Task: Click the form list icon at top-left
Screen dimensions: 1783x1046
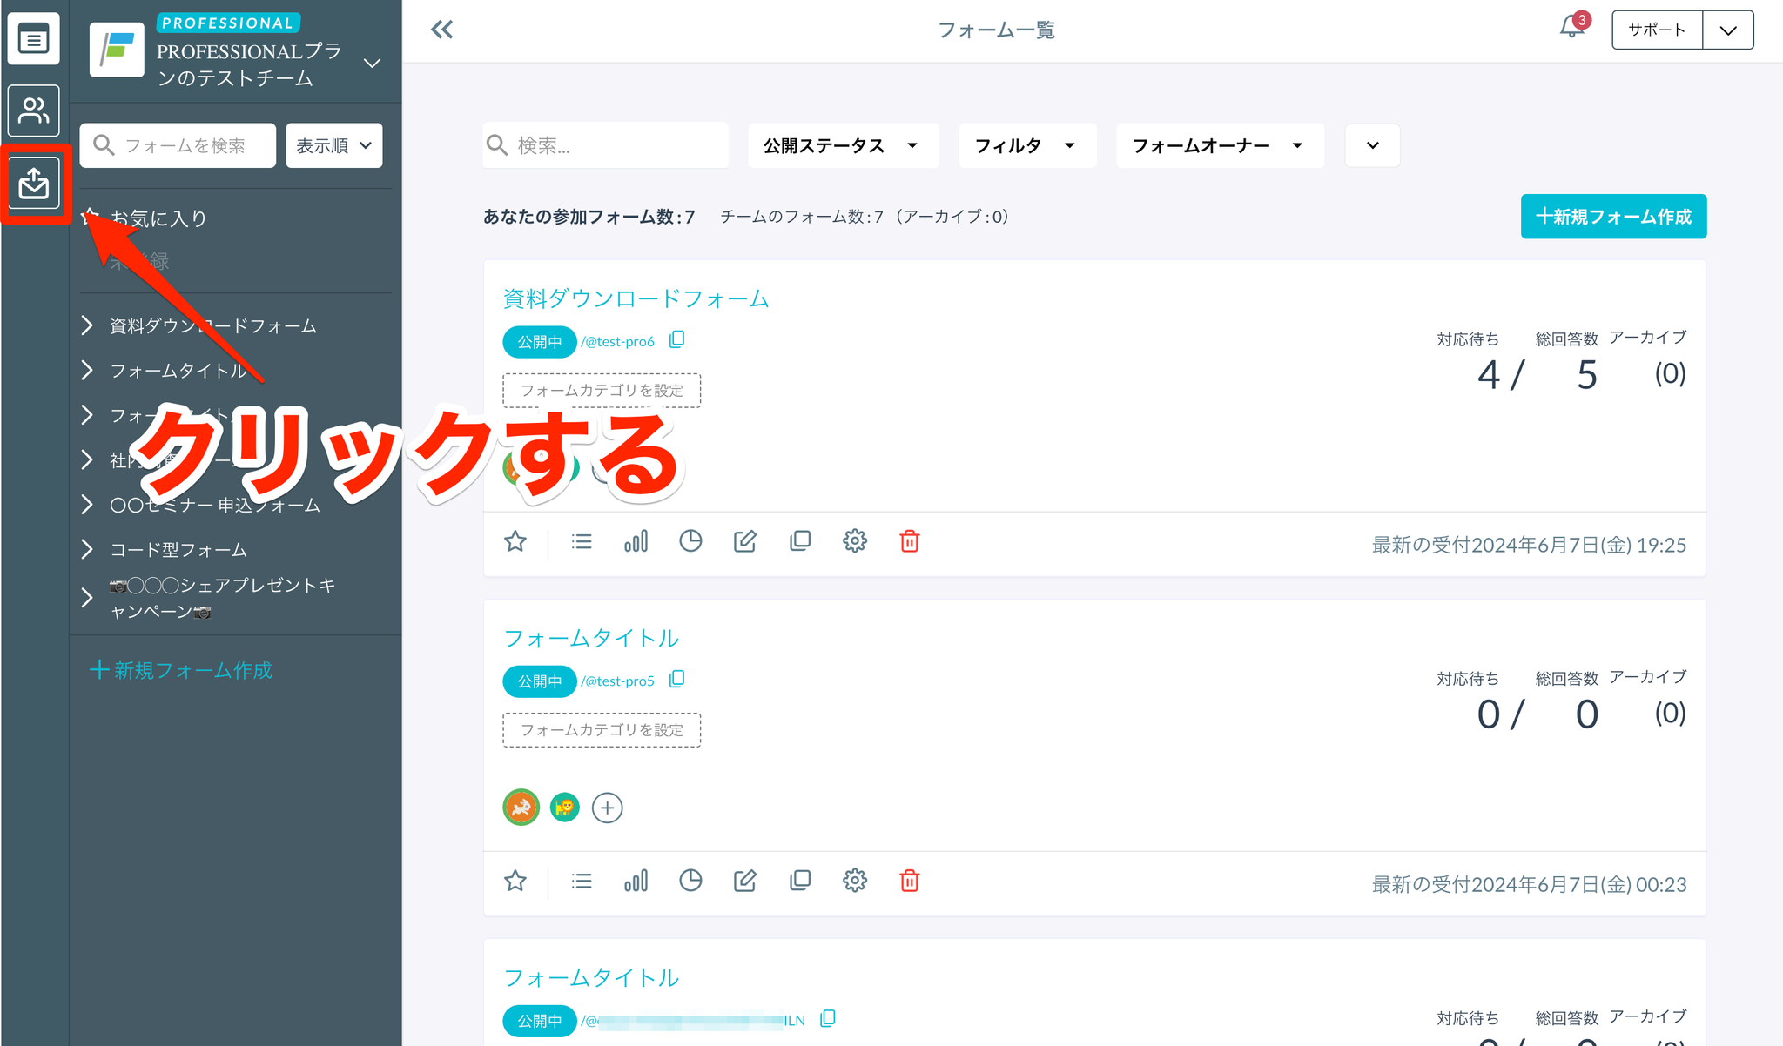Action: coord(34,39)
